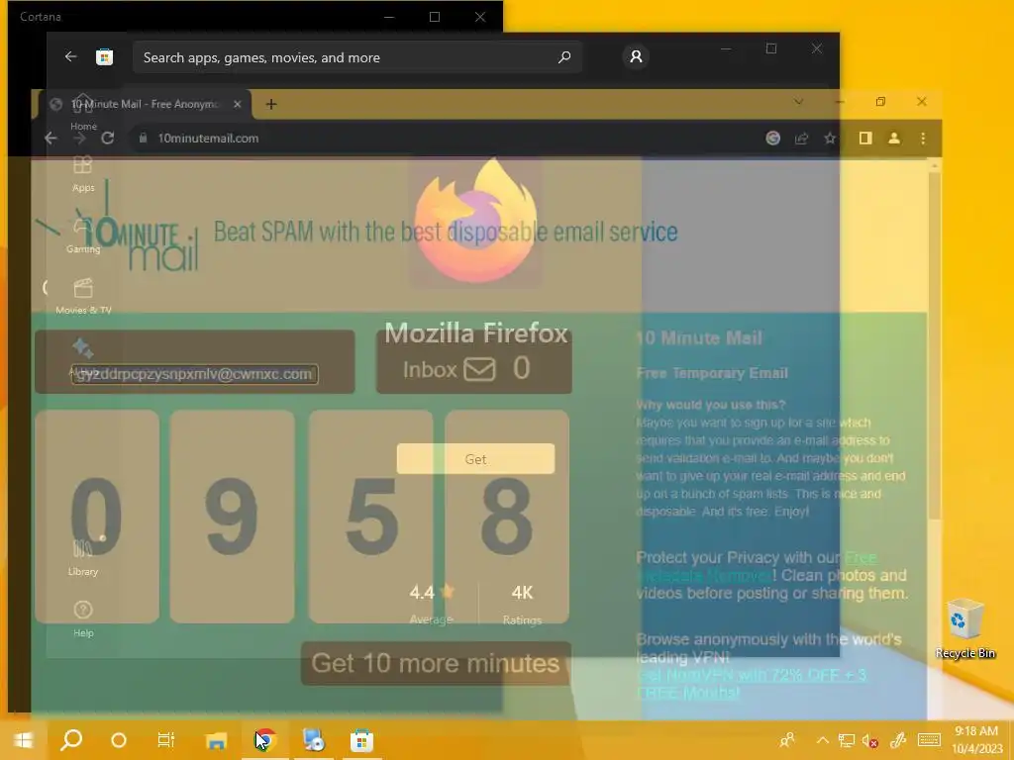Open File Explorer from taskbar
Viewport: 1014px width, 760px height.
(216, 740)
